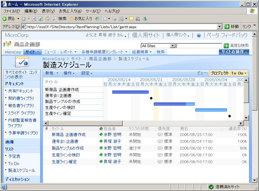259x191 pixels.
Task: Click the 個人用サイト link
Action: 146,35
